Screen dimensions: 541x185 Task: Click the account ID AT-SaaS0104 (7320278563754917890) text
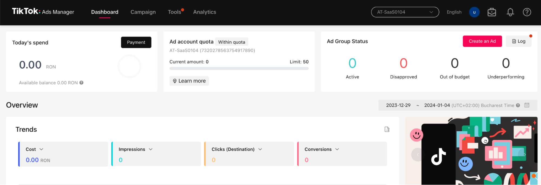tap(212, 51)
